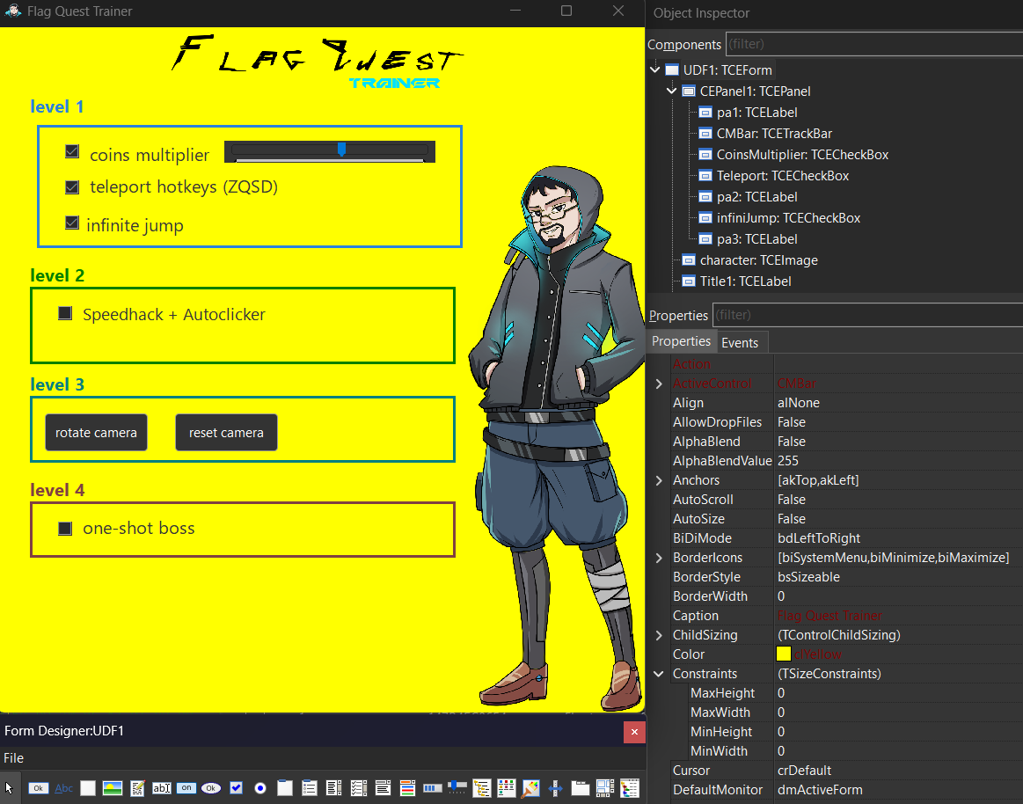Click the reset camera button
1023x804 pixels.
[226, 432]
